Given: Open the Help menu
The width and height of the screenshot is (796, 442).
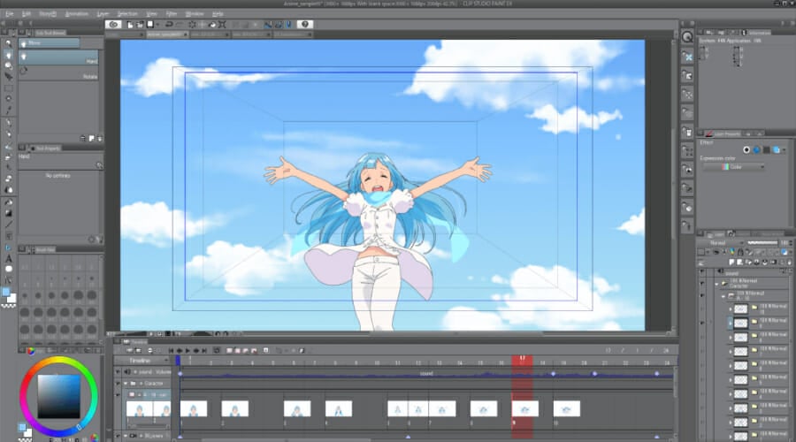Looking at the screenshot, I should (218, 13).
